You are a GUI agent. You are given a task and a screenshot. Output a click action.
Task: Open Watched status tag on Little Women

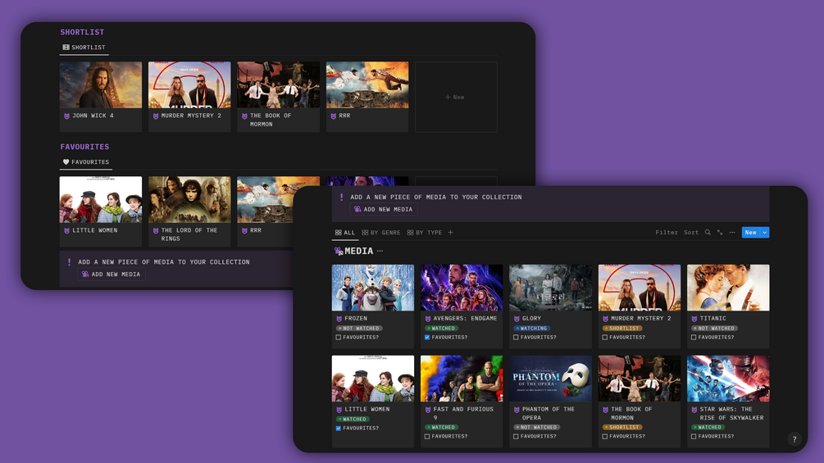tap(353, 420)
